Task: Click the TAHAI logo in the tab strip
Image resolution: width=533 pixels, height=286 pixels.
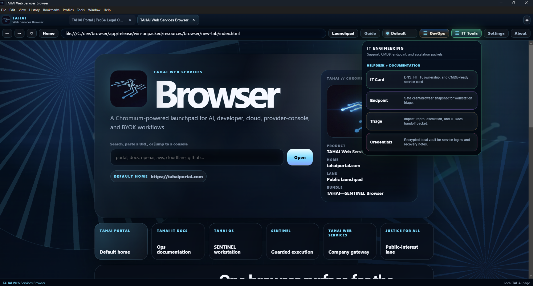Action: (6, 20)
